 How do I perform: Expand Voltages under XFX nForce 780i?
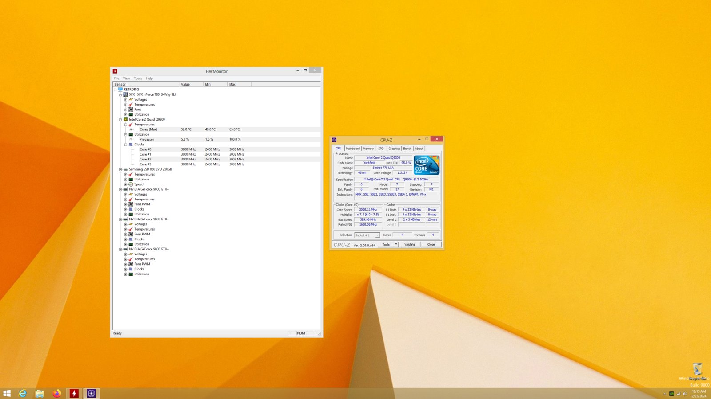click(x=126, y=100)
